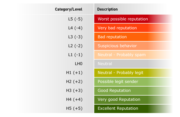Click the LH0 level label

[79, 64]
